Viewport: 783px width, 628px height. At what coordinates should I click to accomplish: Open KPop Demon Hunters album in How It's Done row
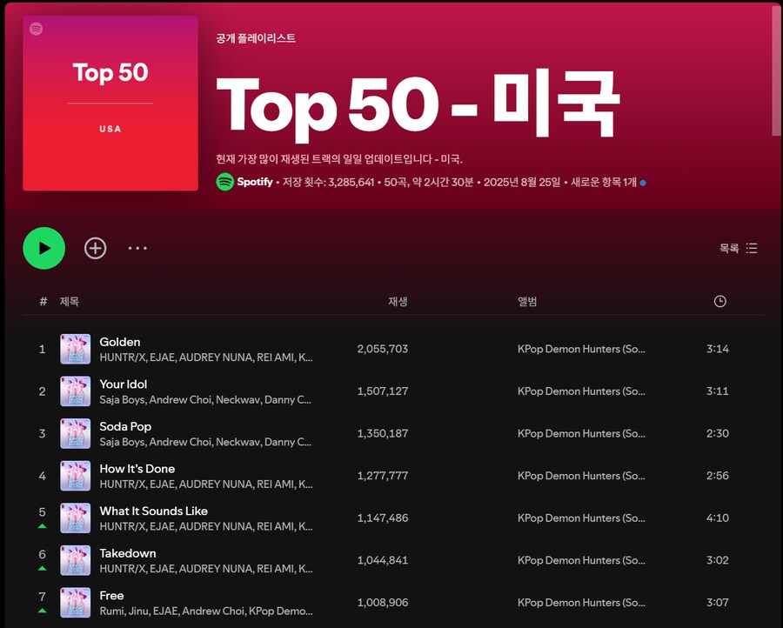[x=581, y=476]
